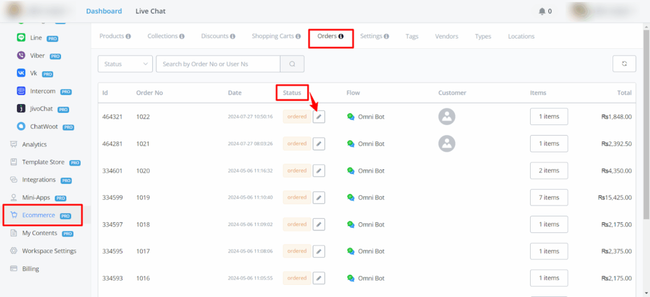Switch to the Products tab
650x297 pixels.
pos(115,36)
